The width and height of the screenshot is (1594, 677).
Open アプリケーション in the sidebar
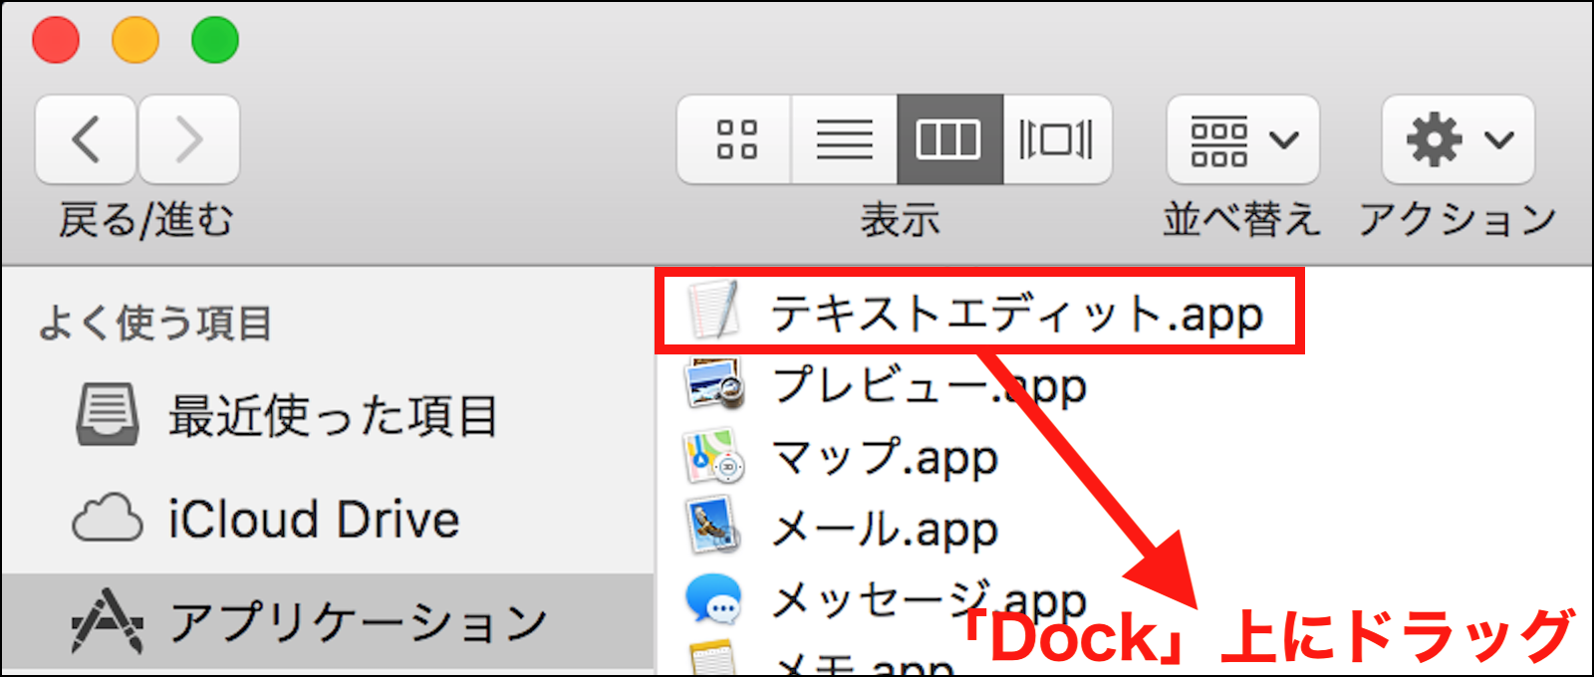(x=328, y=623)
